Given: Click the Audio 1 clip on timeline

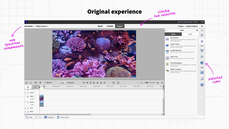Looking at the screenshot, I should coord(42,104).
